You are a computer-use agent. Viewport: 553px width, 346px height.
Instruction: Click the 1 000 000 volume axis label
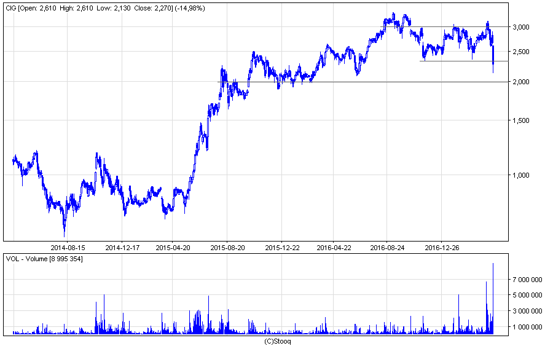click(x=527, y=327)
